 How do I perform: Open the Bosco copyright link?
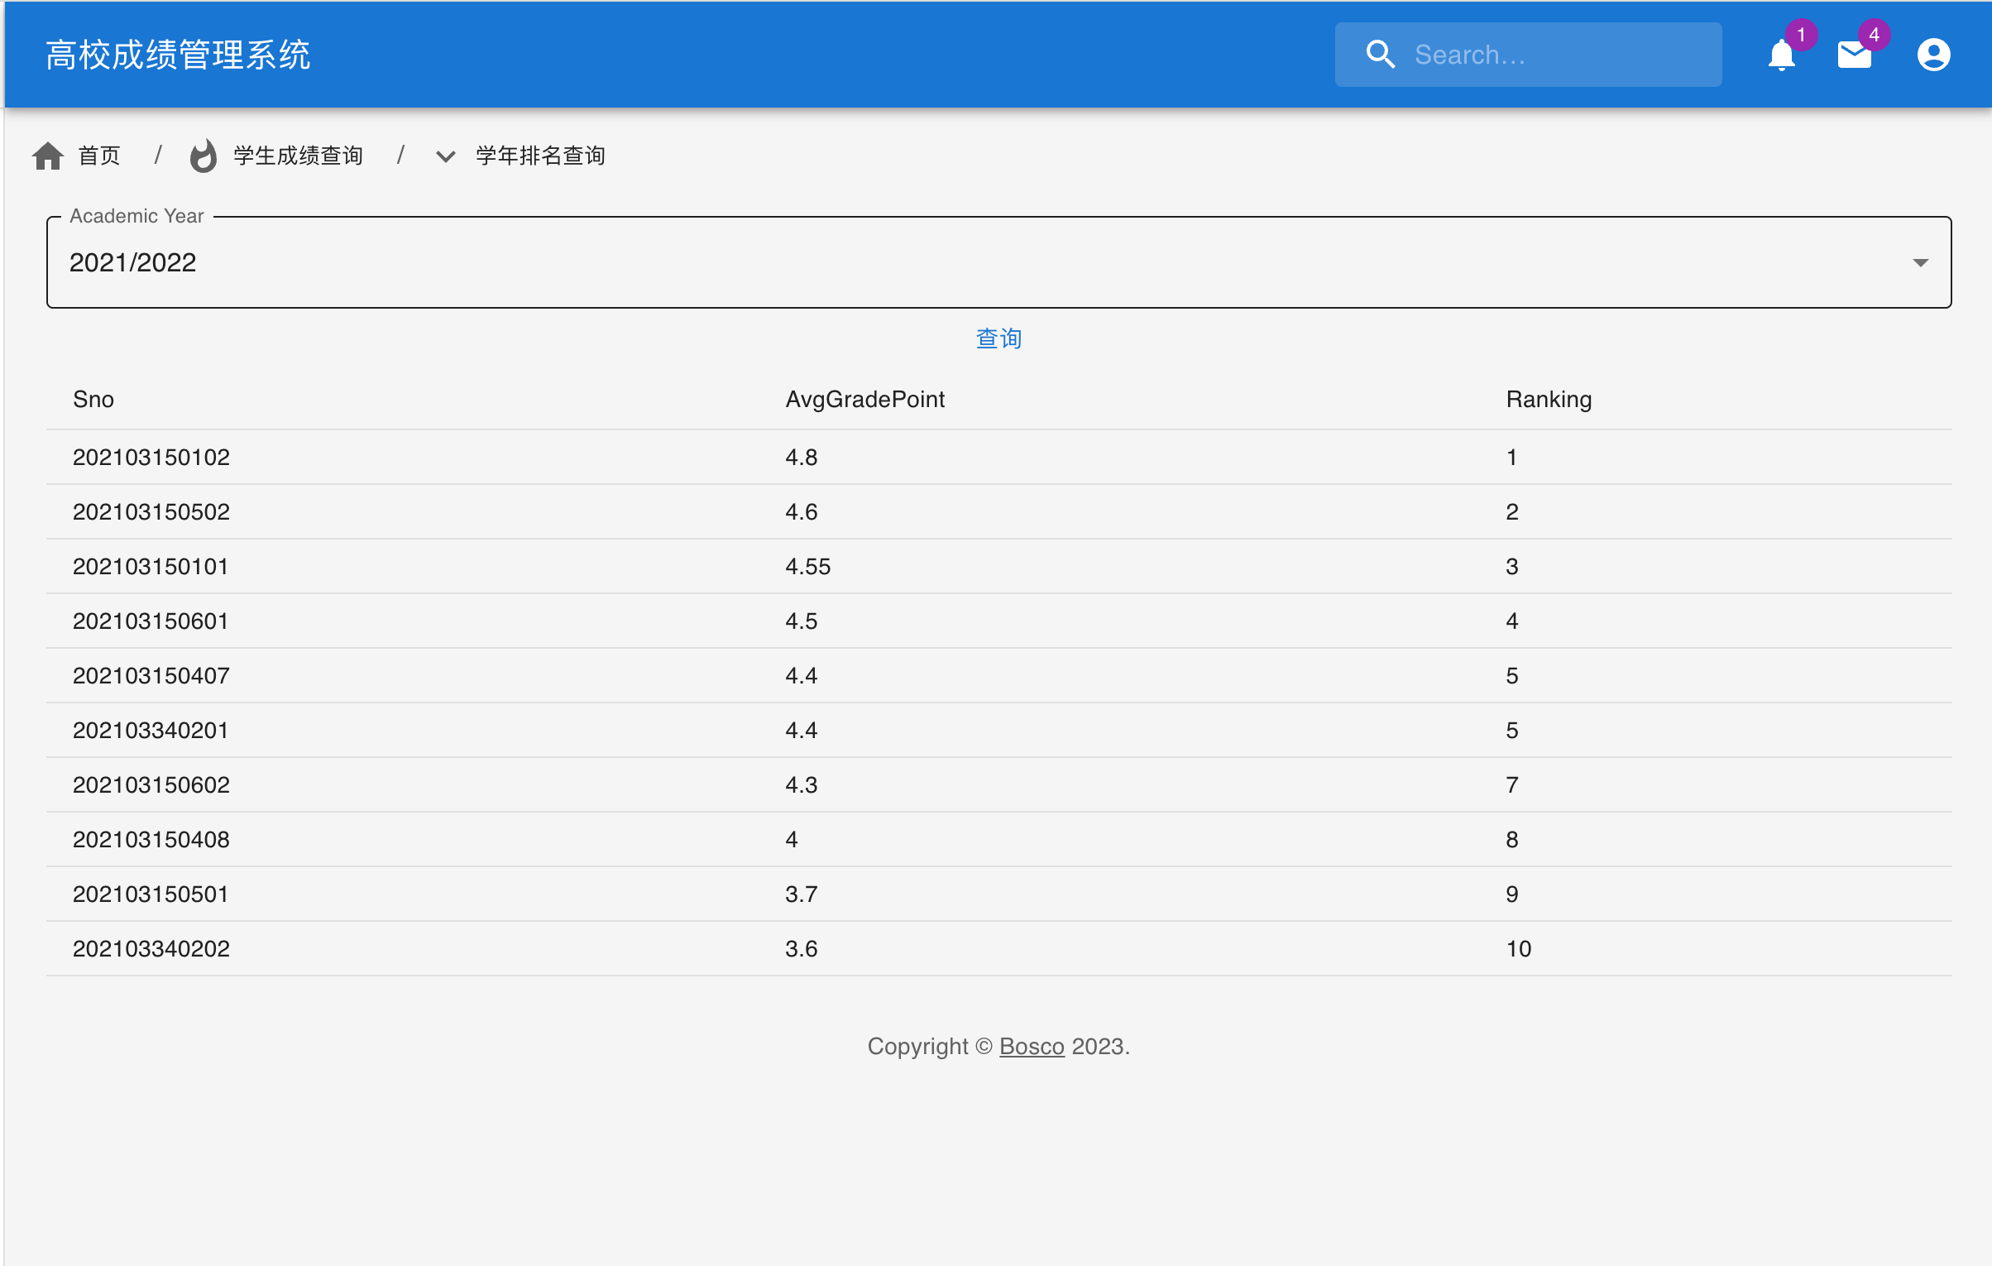coord(1031,1047)
